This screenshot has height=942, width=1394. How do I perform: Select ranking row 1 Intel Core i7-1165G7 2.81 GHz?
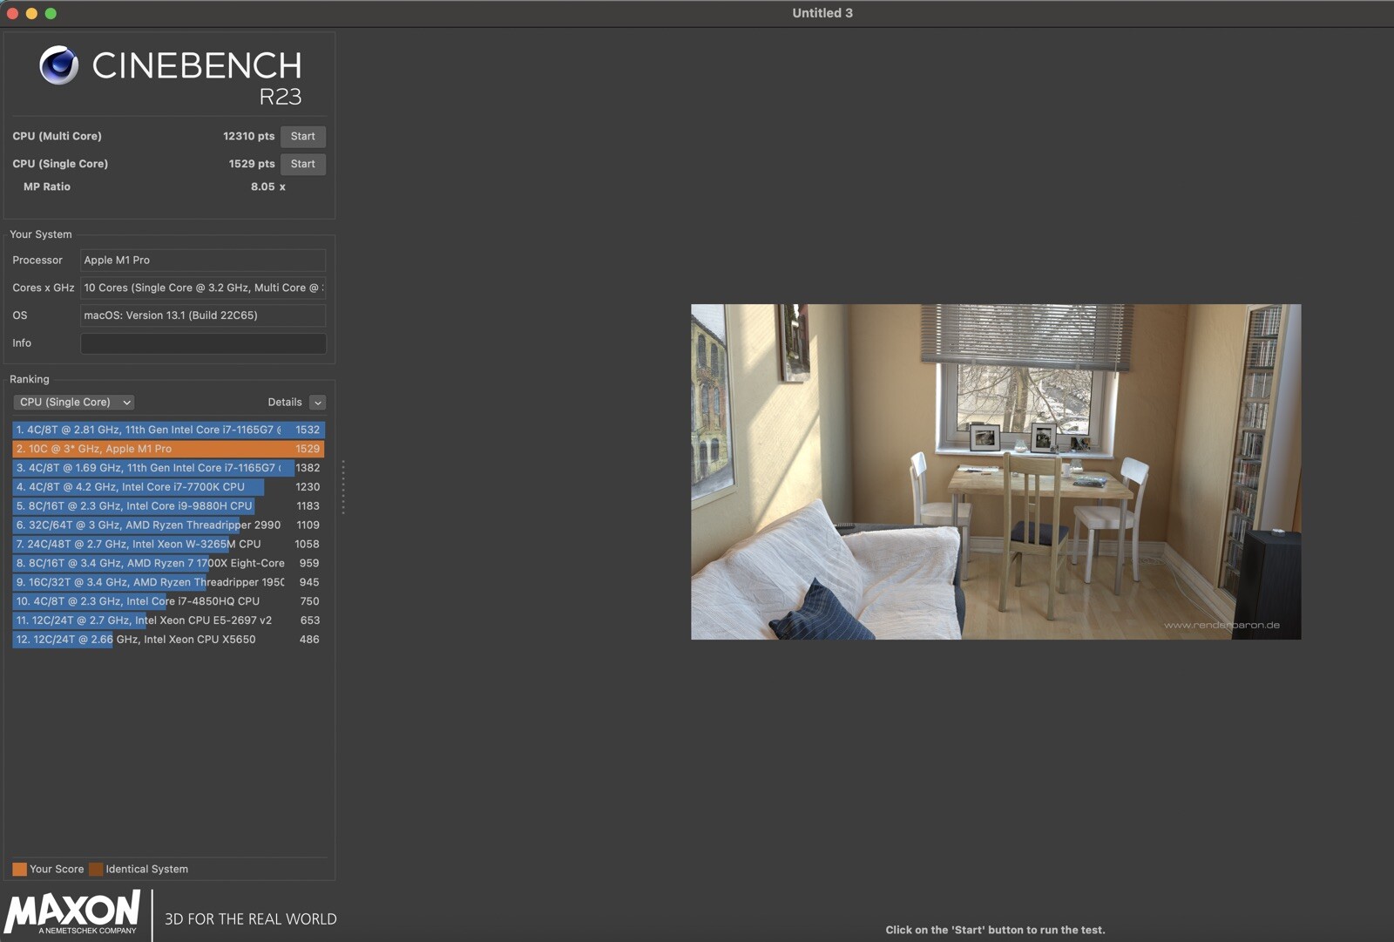point(168,430)
